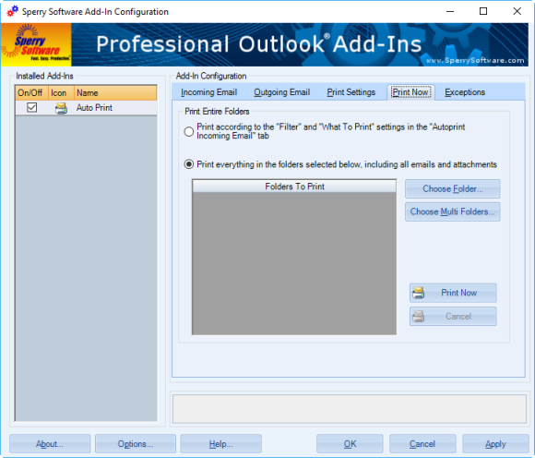Switch to the Incoming Email tab
The height and width of the screenshot is (458, 535).
208,92
